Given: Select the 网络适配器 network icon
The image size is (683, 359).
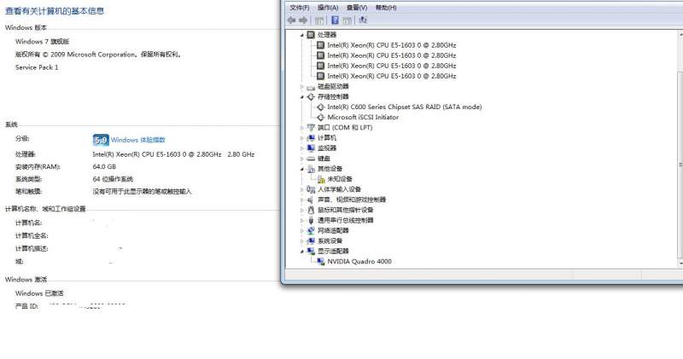Looking at the screenshot, I should point(311,230).
